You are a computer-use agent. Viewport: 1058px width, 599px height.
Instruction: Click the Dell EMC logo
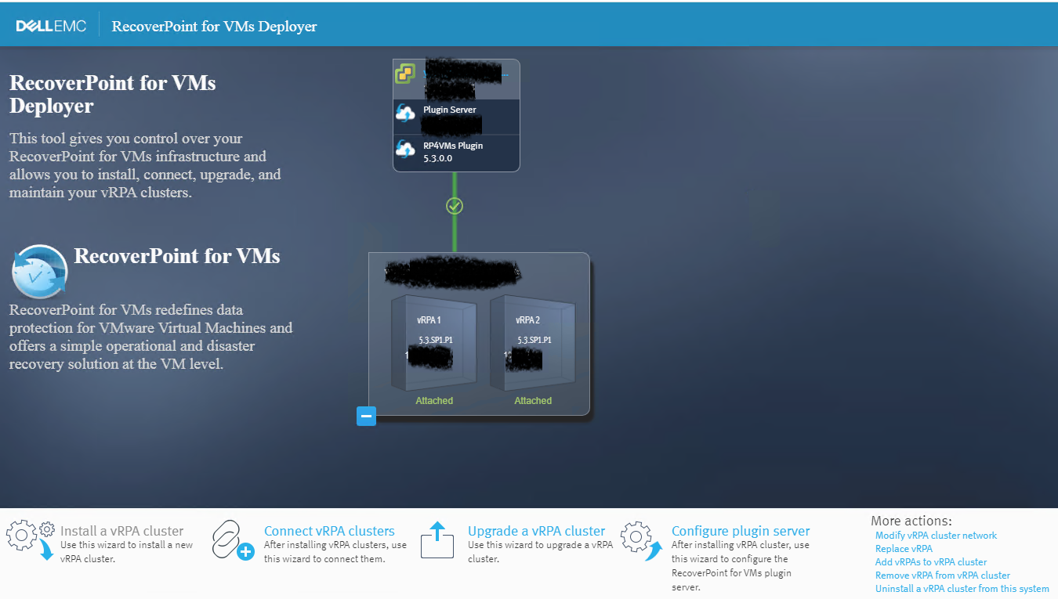pos(51,26)
